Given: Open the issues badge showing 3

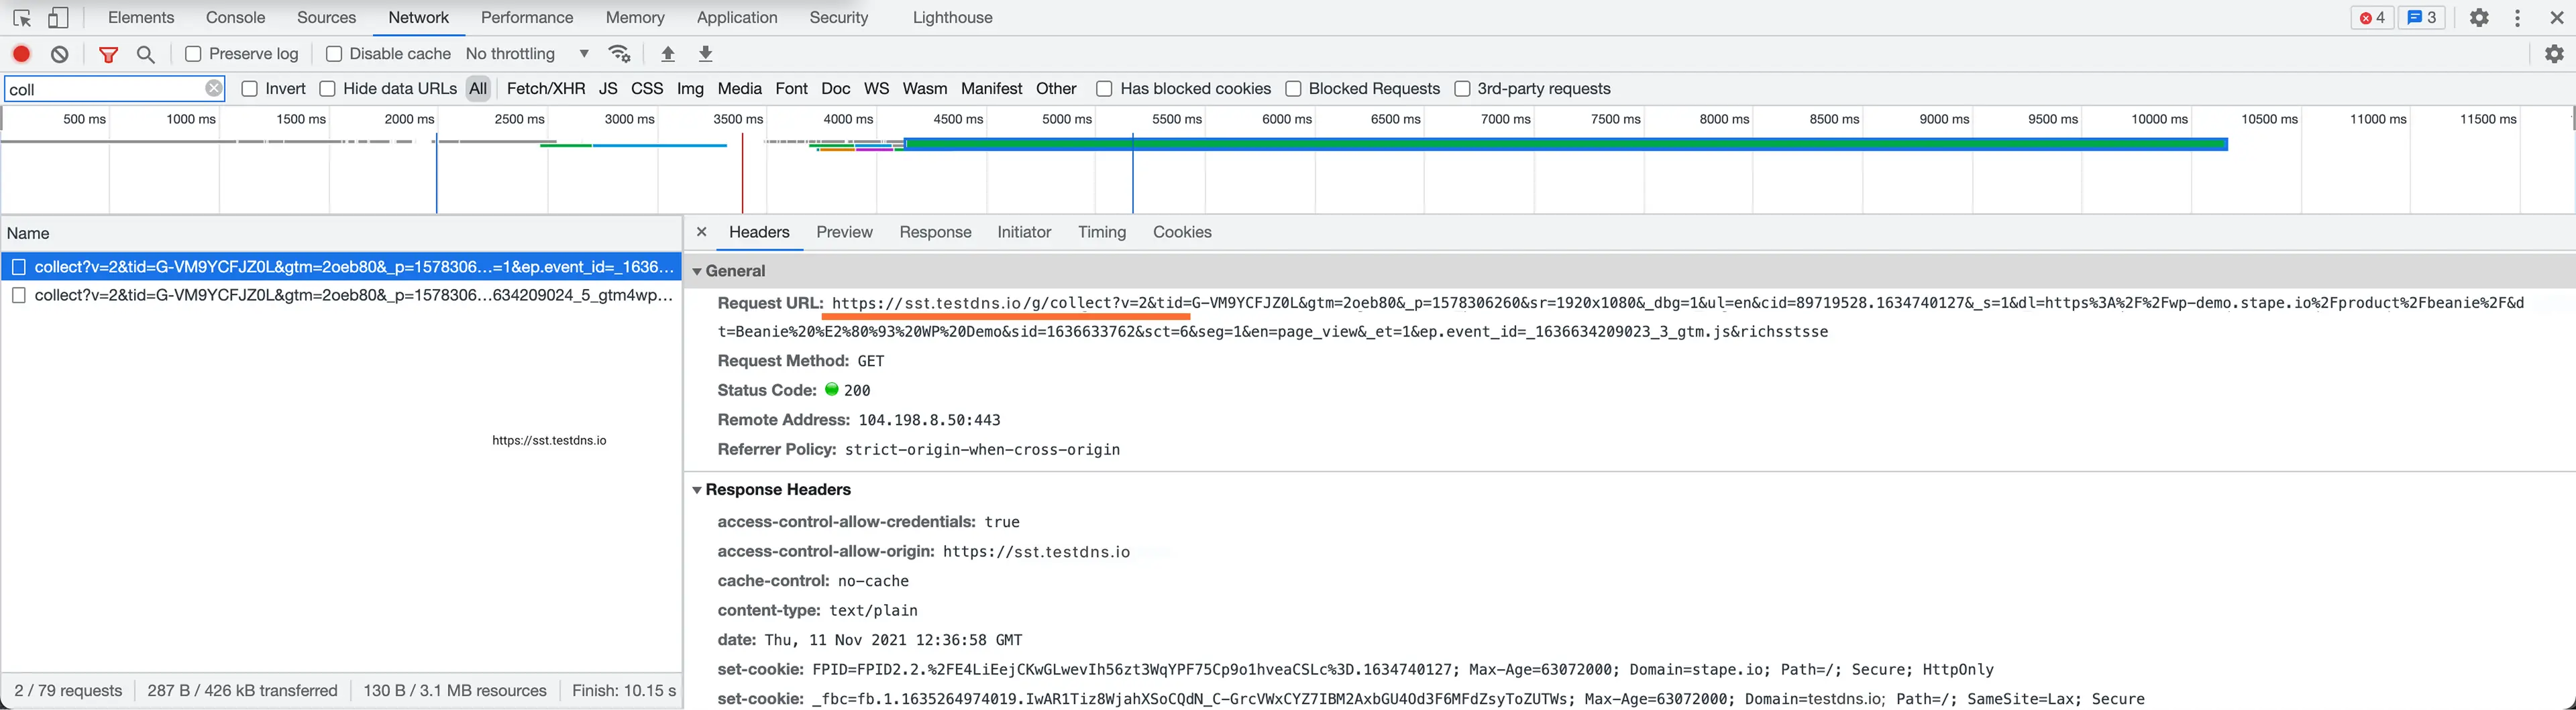Looking at the screenshot, I should 2422,17.
